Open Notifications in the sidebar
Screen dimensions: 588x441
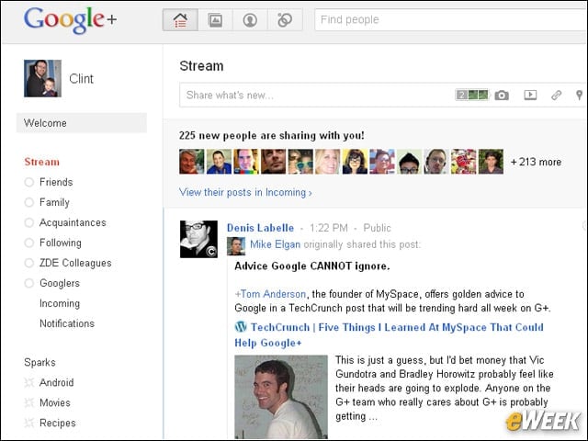67,323
